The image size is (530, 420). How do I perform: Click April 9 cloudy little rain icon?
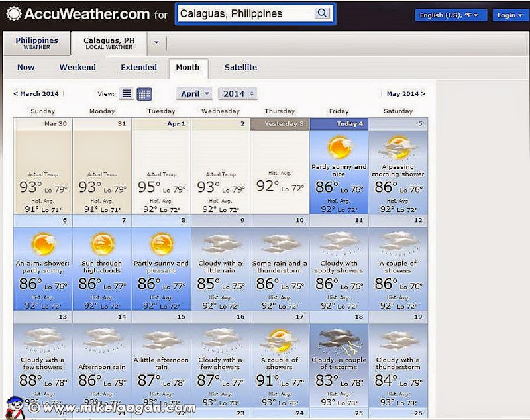tap(221, 244)
